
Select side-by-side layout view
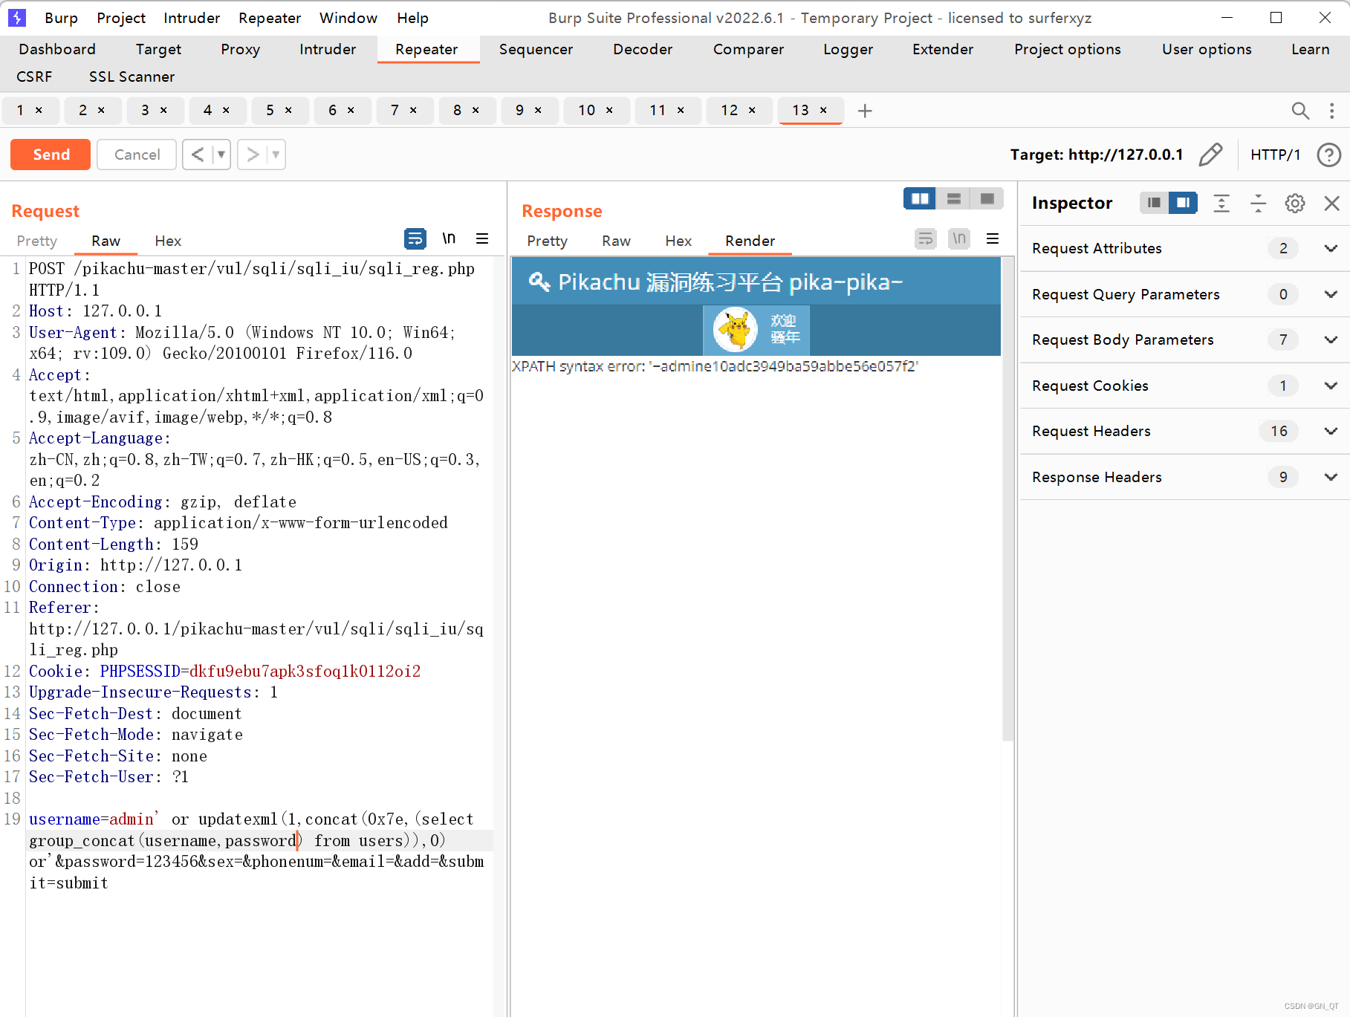920,198
